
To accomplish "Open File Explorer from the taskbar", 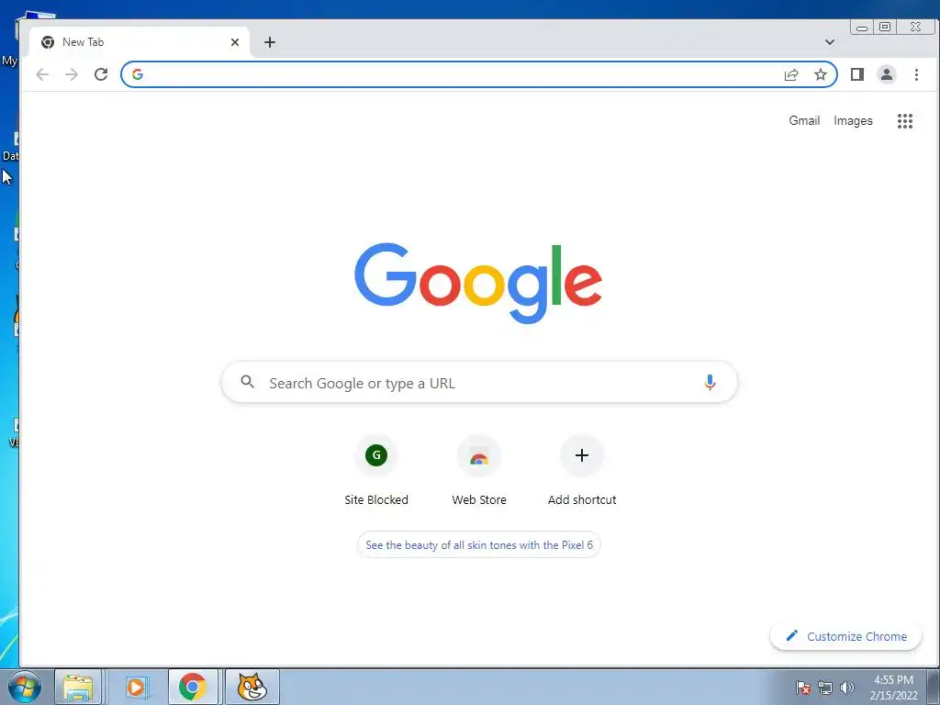I will pos(78,687).
